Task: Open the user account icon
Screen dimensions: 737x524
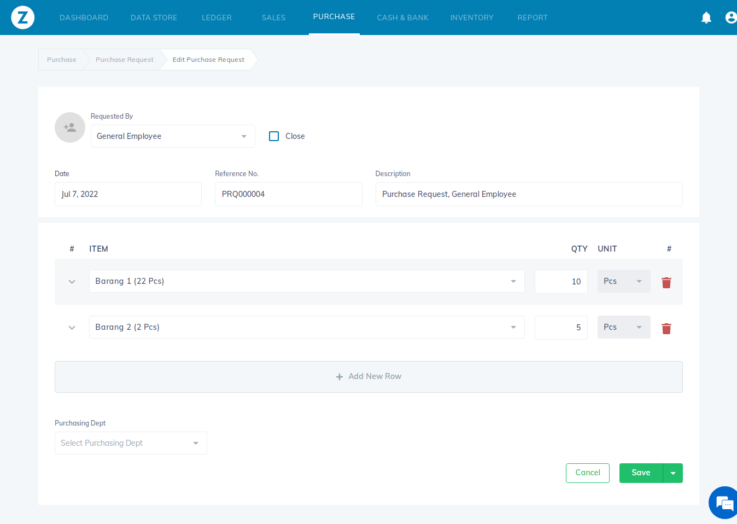Action: [x=731, y=18]
